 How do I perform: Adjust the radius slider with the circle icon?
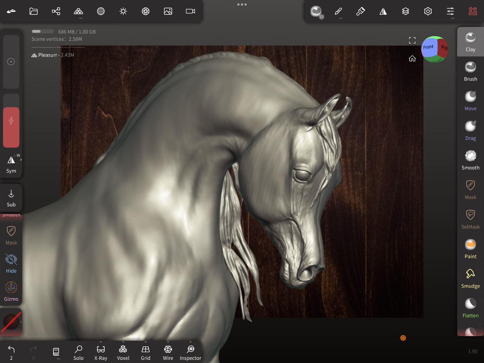click(x=11, y=62)
